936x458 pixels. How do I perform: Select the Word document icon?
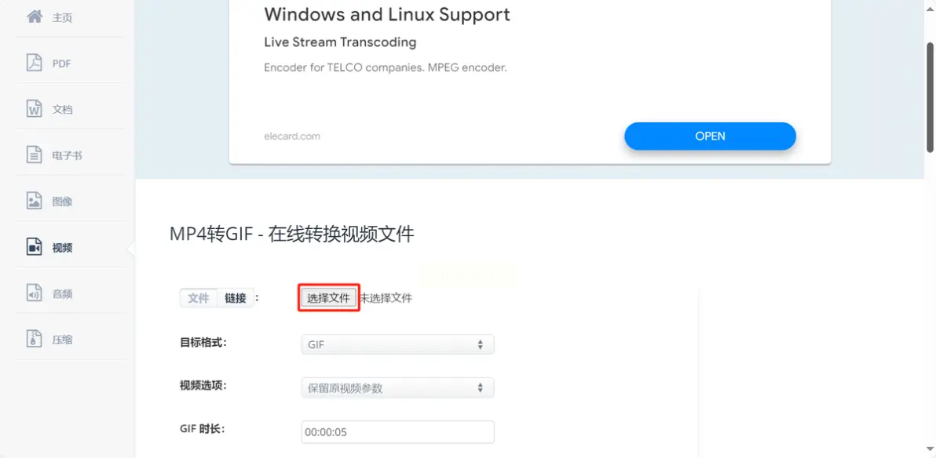point(34,108)
